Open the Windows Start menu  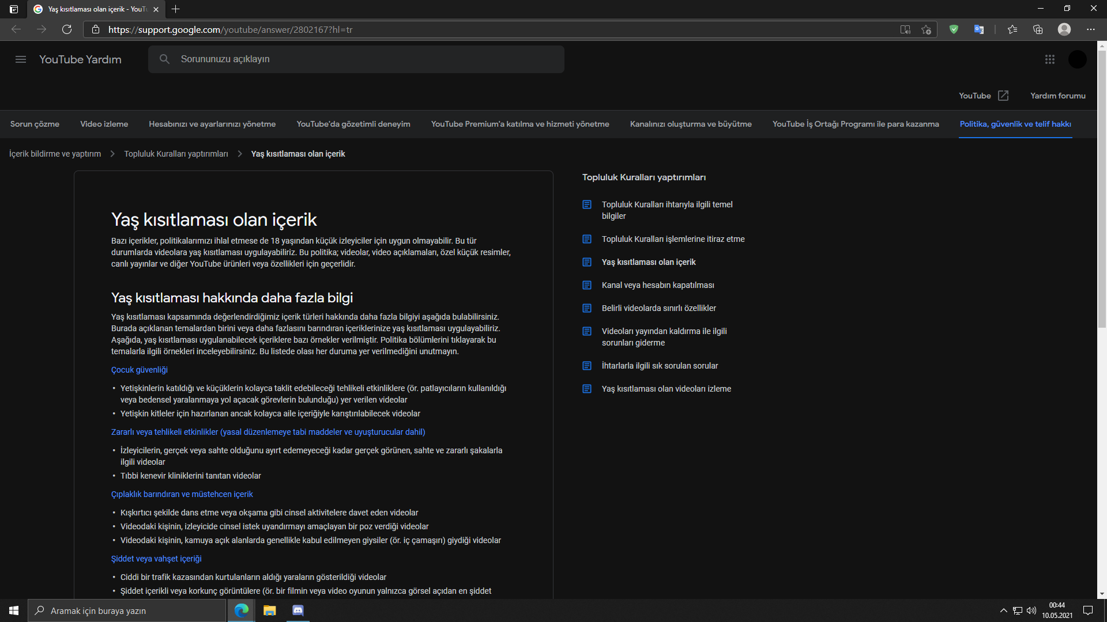click(14, 610)
